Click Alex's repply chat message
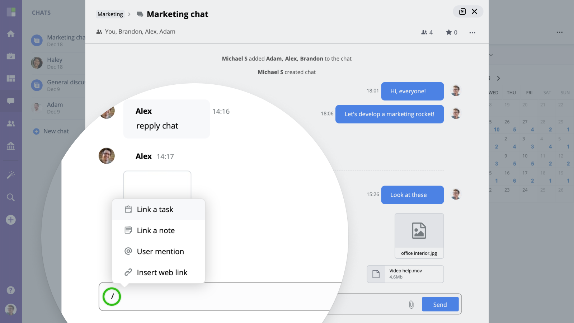The height and width of the screenshot is (323, 574). point(166,119)
